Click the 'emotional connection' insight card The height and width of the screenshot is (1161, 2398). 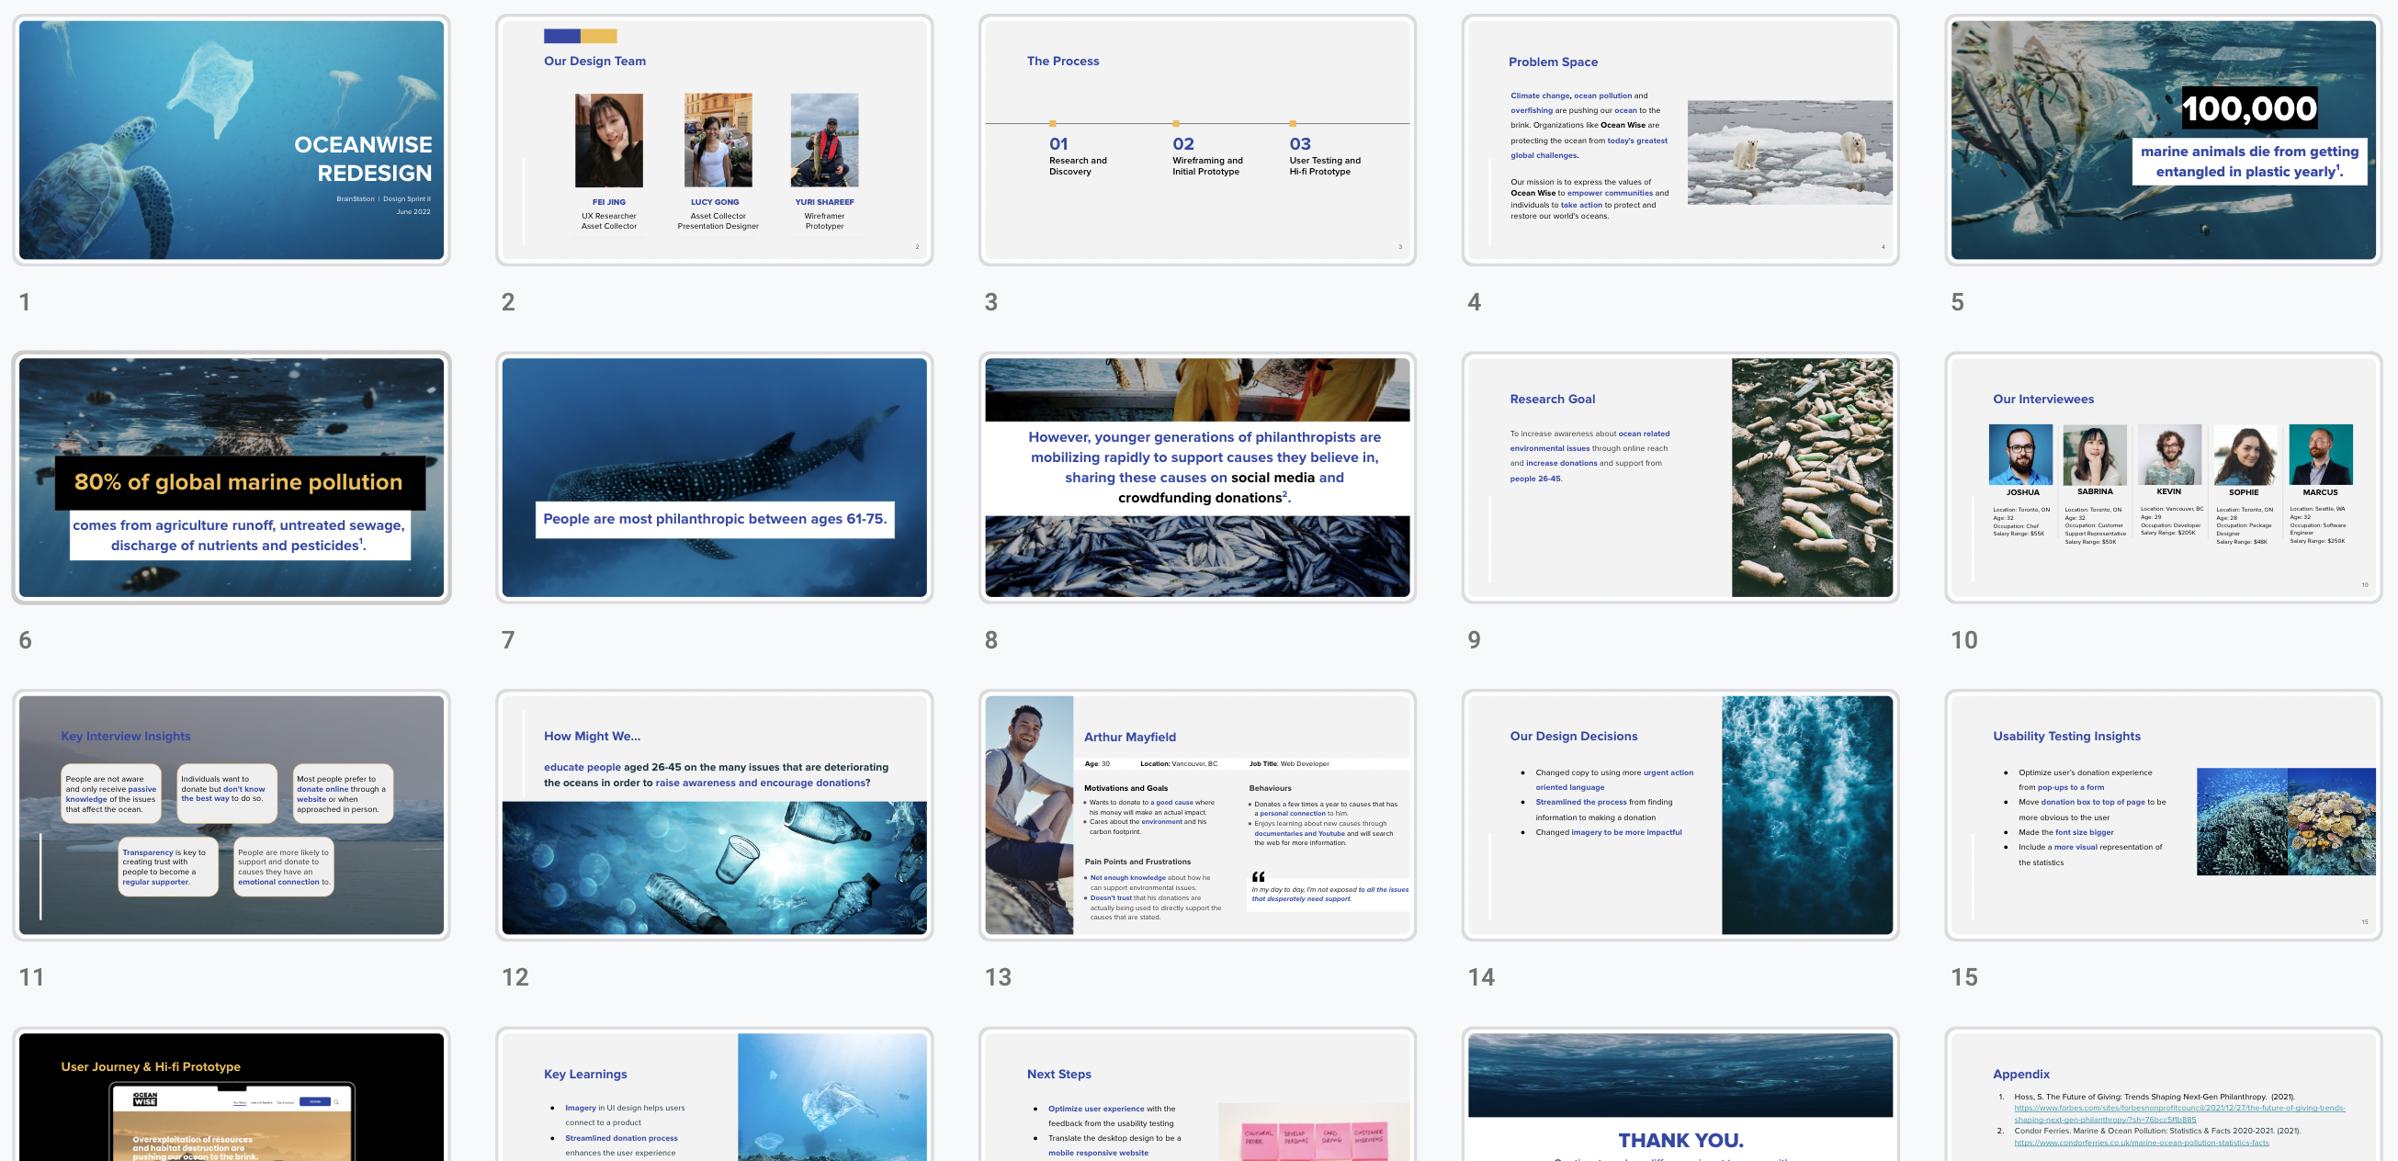tap(284, 867)
